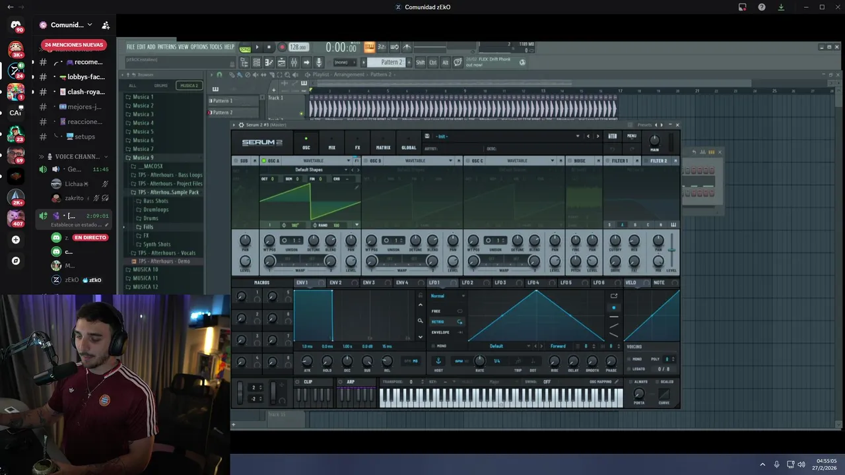Click the invite people icon beside Comunidad
This screenshot has width=845, height=475.
pyautogui.click(x=106, y=25)
